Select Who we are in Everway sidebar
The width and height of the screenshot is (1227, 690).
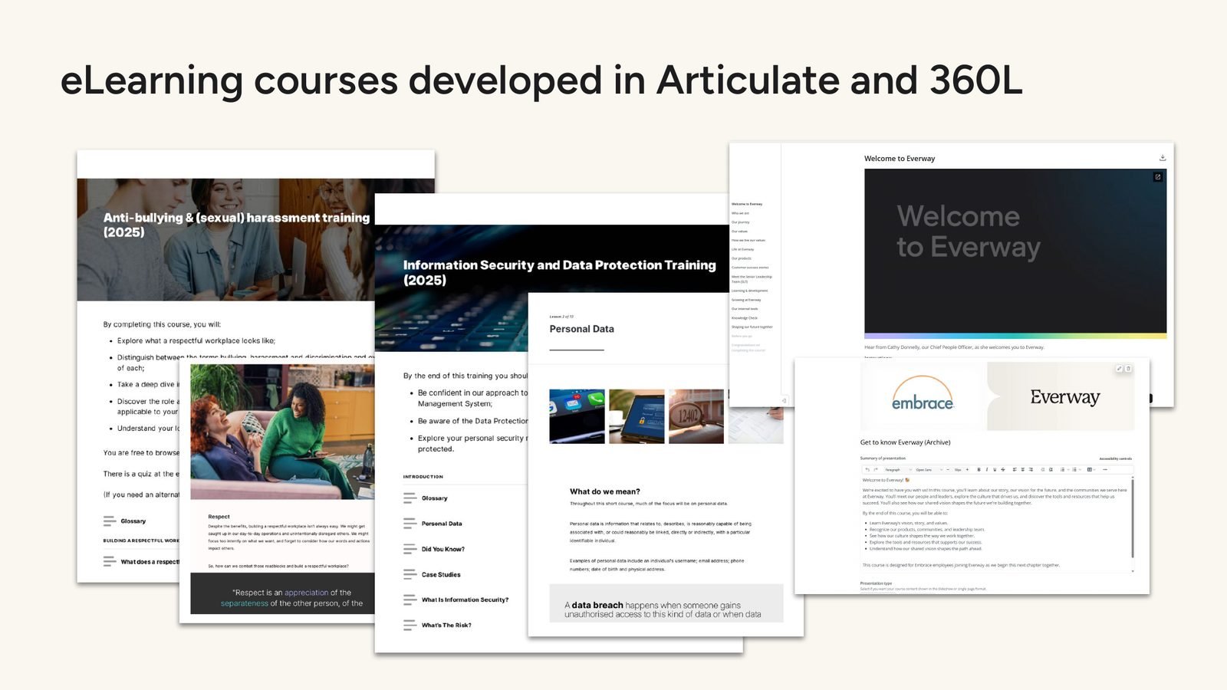740,213
